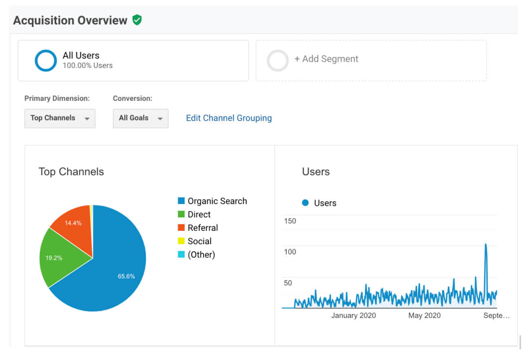The image size is (526, 350).
Task: Select the All Users segment card
Action: [x=133, y=60]
